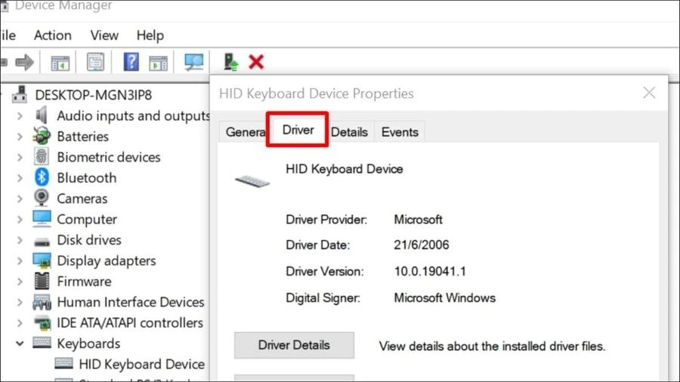This screenshot has width=680, height=382.
Task: Open the View menu
Action: pos(104,35)
